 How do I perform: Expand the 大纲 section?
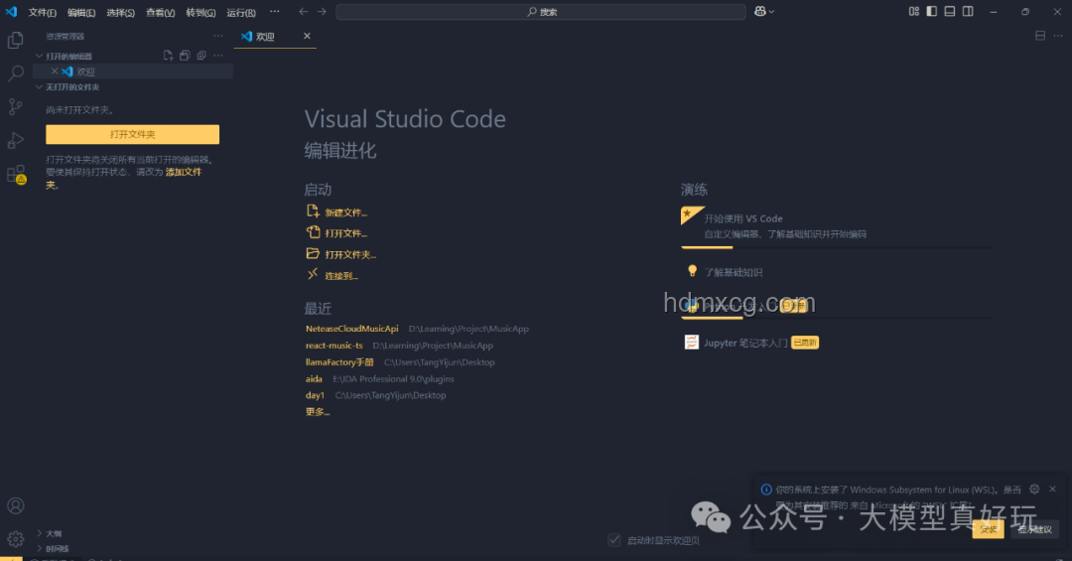tap(39, 533)
